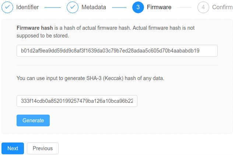Viewport: 235px width, 155px height.
Task: Click the step 4 number circle
Action: [x=203, y=7]
